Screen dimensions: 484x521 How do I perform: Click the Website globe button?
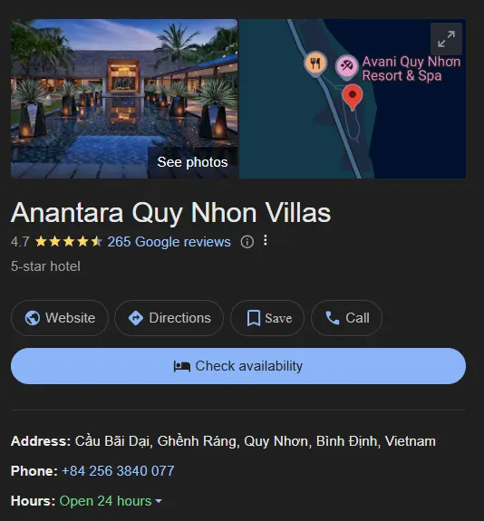click(60, 318)
